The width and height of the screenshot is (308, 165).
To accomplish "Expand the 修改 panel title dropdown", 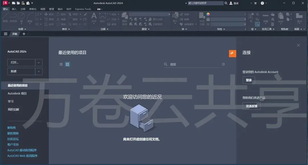I will (x=66, y=29).
